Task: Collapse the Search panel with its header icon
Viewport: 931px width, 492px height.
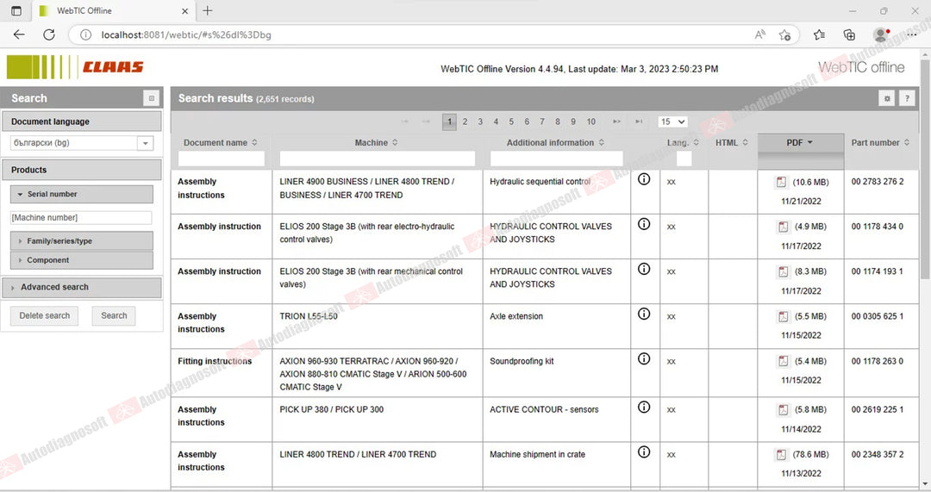Action: tap(152, 98)
